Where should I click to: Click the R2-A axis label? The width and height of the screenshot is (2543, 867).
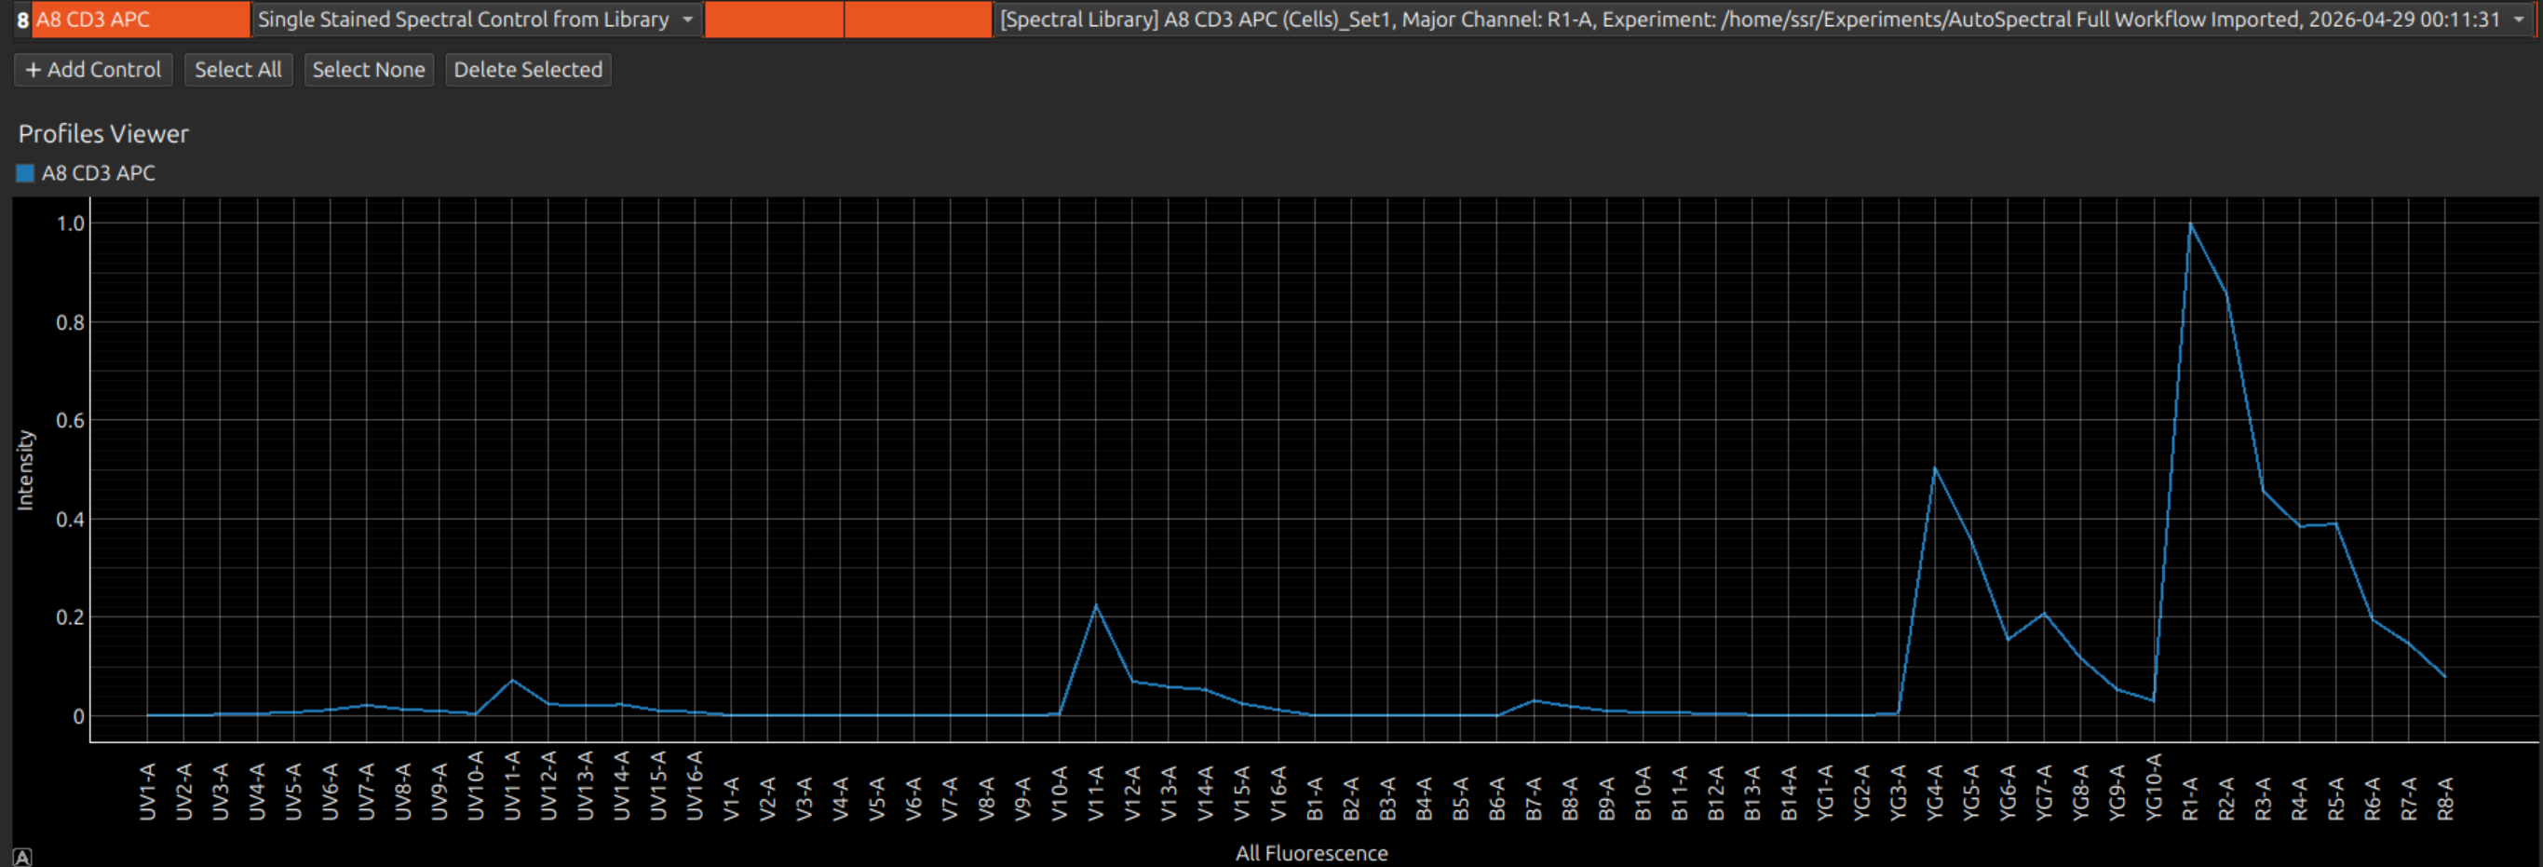coord(2227,798)
